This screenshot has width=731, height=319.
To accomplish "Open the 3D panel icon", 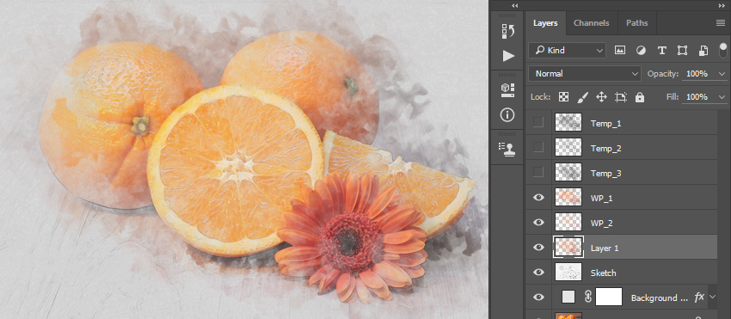I will (507, 90).
